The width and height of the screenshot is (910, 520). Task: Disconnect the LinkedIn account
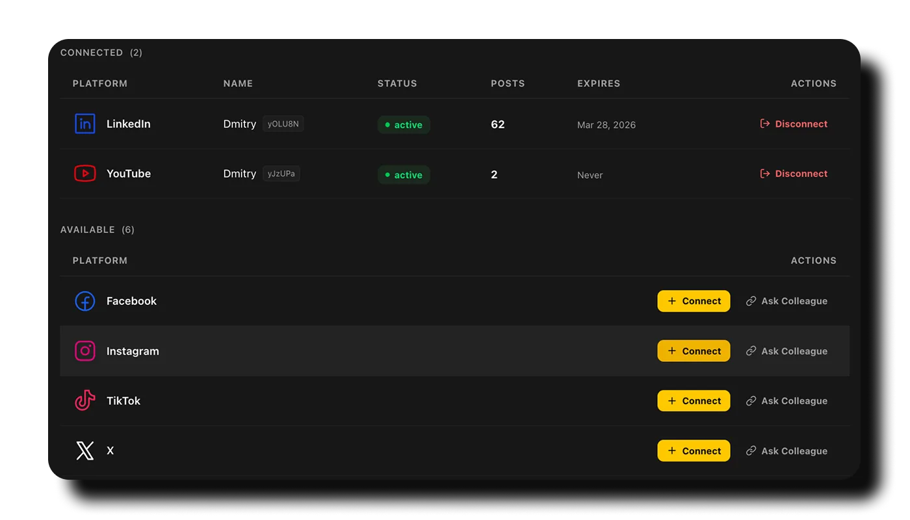coord(794,123)
